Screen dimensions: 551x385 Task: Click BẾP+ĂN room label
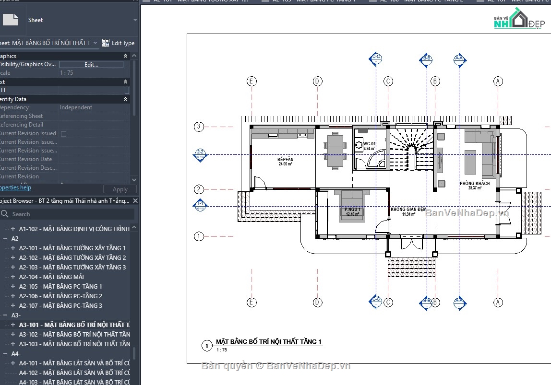pyautogui.click(x=285, y=162)
